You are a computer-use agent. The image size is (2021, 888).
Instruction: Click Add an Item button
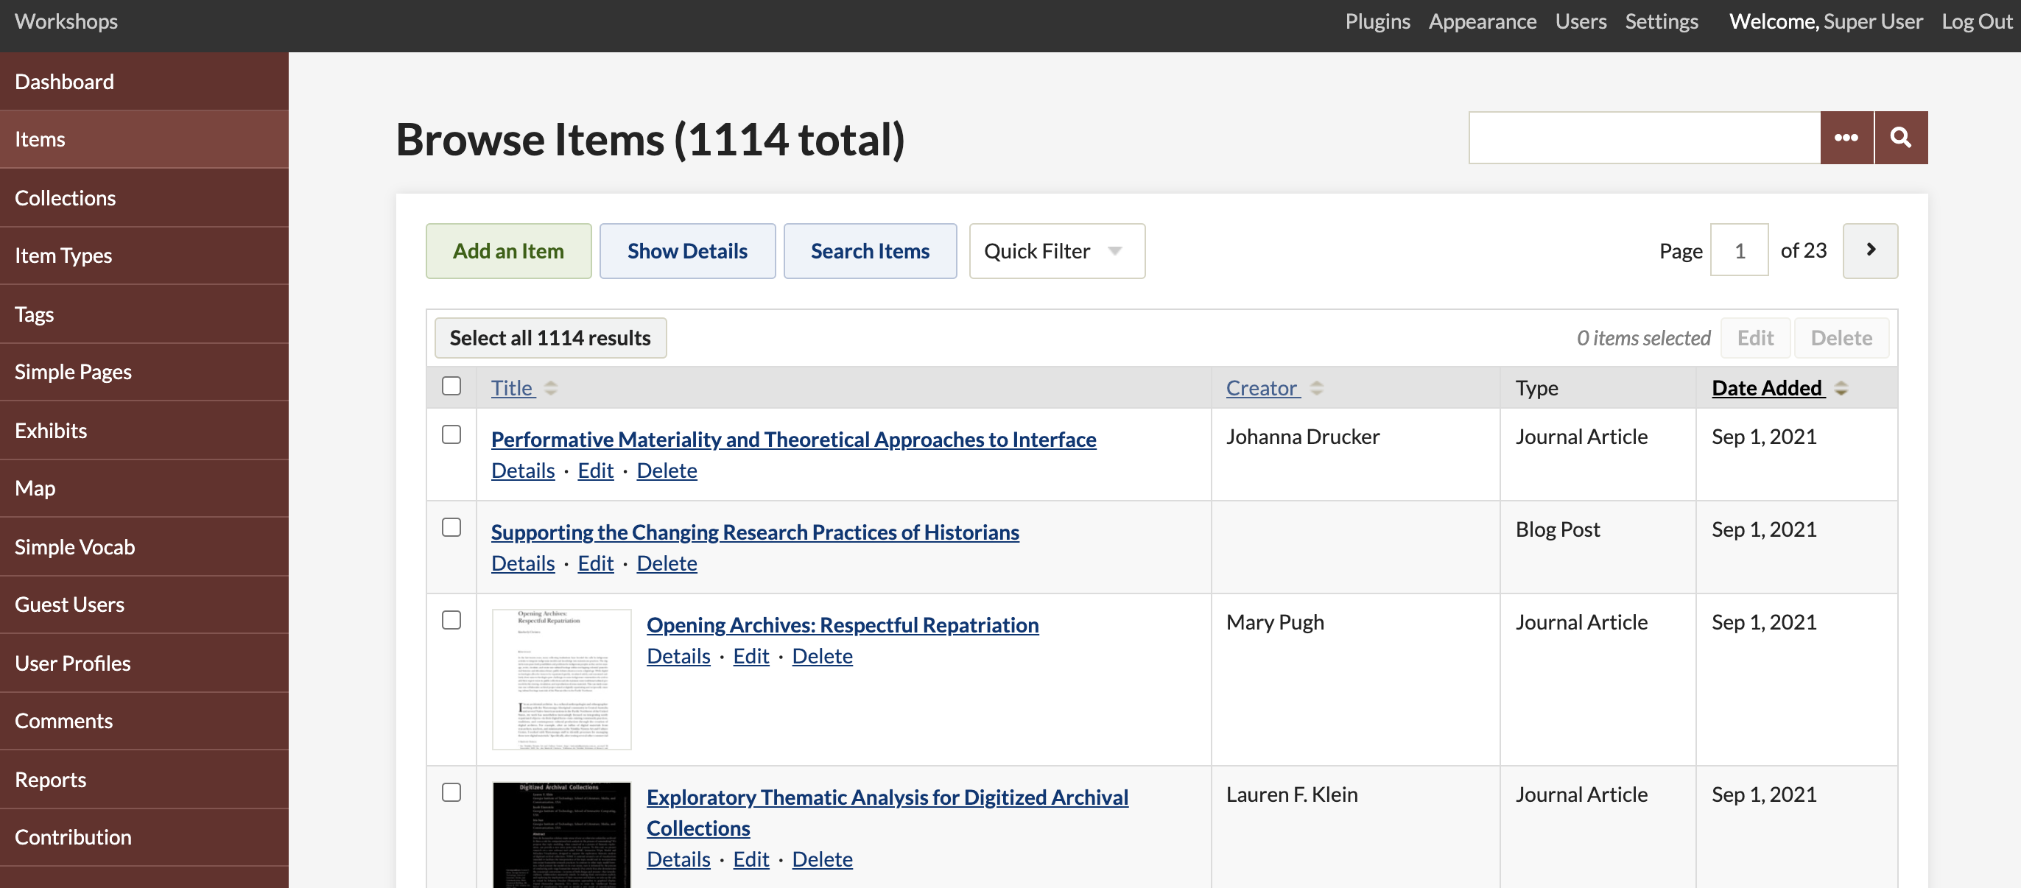point(508,250)
